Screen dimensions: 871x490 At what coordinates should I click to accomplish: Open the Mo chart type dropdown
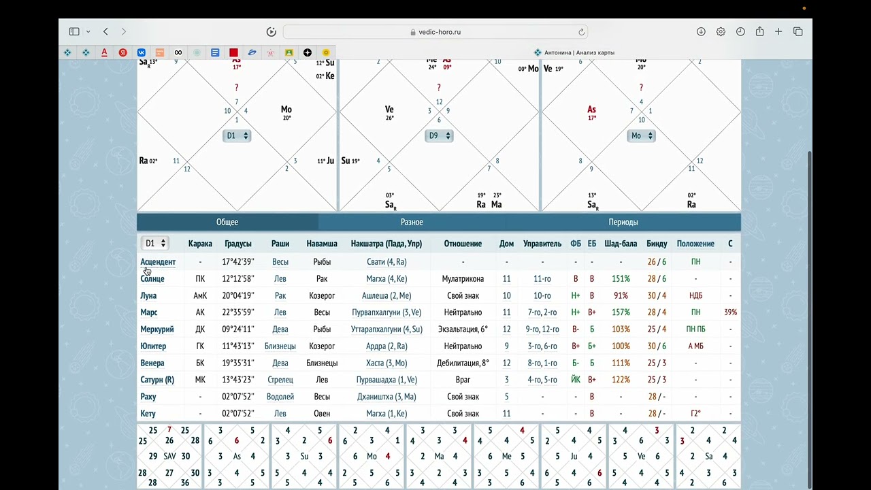click(641, 135)
